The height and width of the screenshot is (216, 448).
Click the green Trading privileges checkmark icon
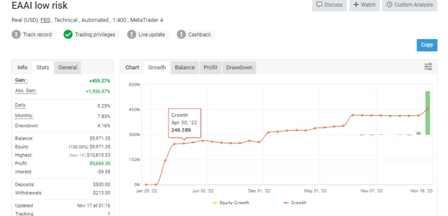coord(68,35)
